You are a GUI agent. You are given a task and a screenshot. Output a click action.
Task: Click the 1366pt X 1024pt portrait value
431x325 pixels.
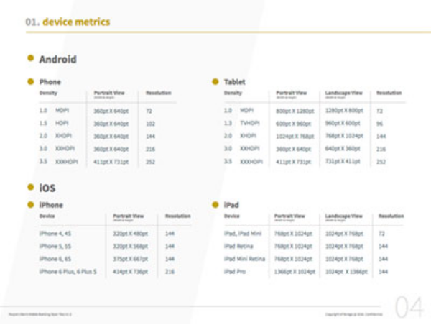coord(295,272)
